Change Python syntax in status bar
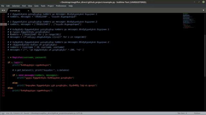Screen dimensions: 206x115 [x=197, y=113]
